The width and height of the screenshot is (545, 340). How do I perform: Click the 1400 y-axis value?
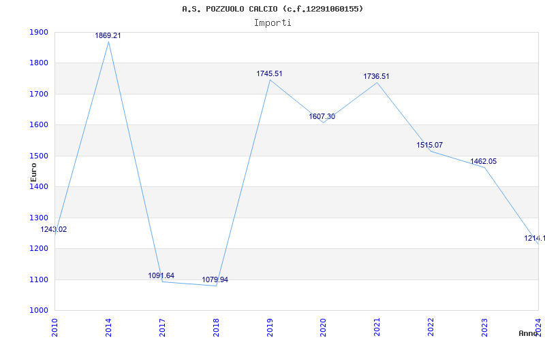tap(39, 186)
